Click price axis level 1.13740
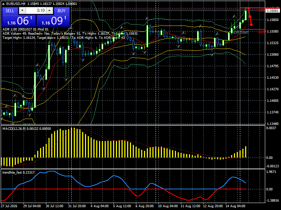The image size is (281, 210). (273, 112)
